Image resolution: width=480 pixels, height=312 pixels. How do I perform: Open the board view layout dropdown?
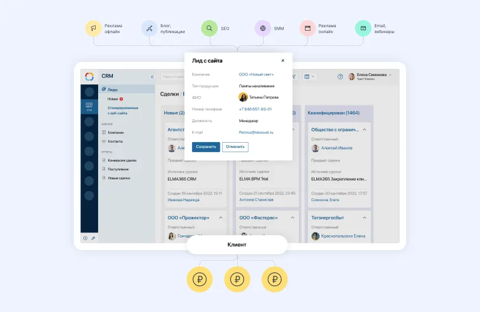coord(309,77)
